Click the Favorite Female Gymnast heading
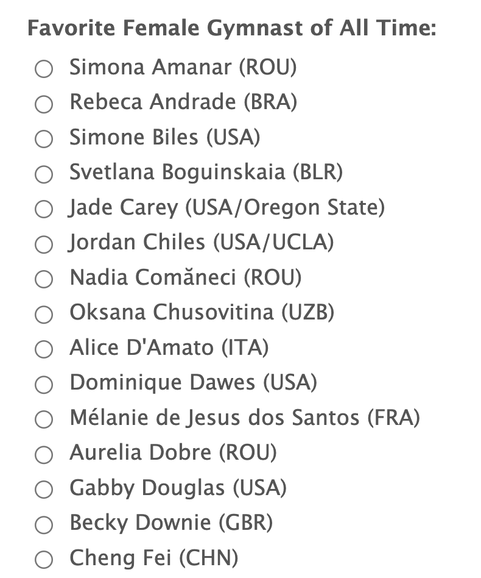 [231, 29]
